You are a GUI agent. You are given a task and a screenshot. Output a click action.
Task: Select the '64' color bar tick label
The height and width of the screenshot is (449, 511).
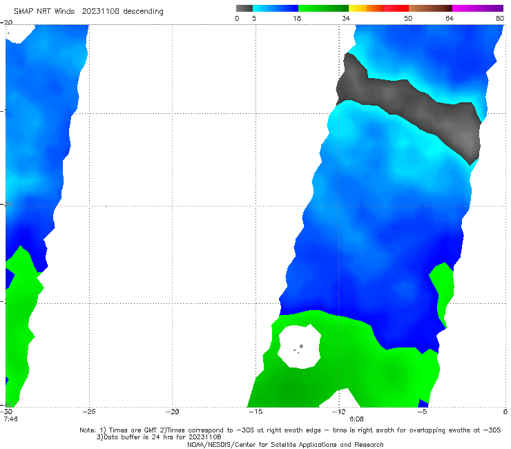pyautogui.click(x=450, y=18)
